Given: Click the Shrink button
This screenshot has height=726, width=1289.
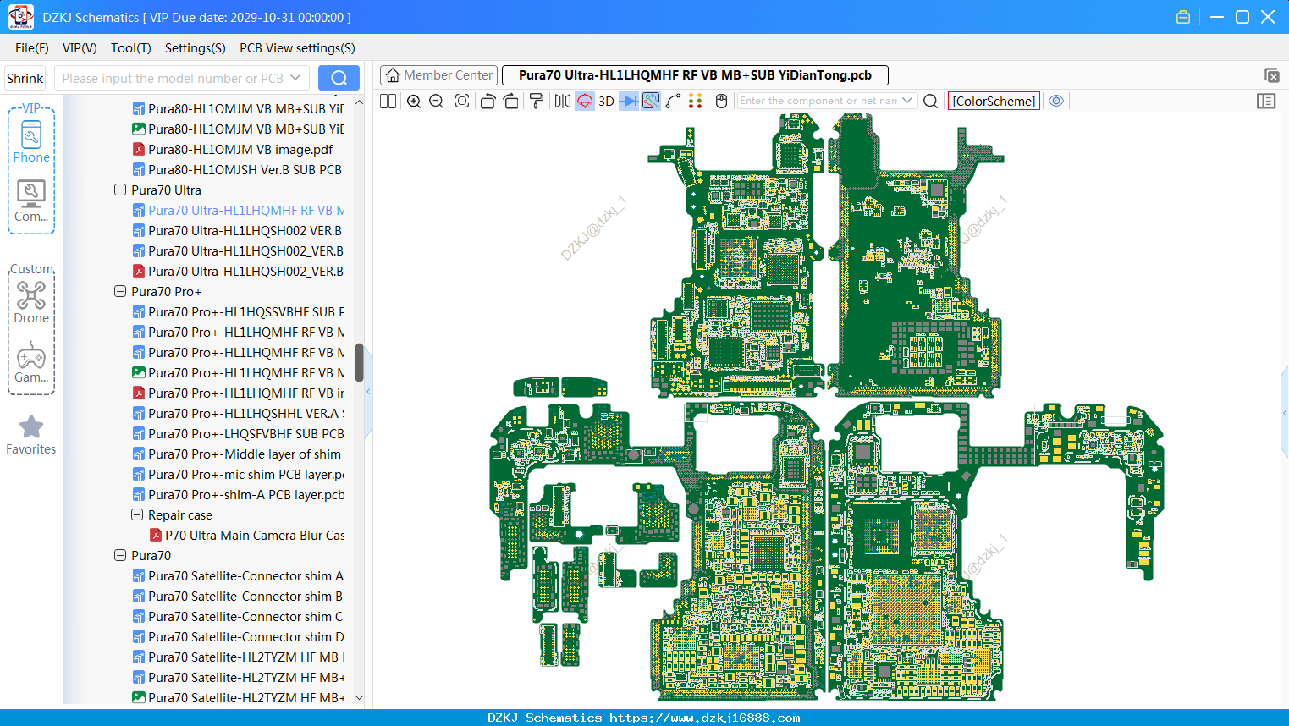Looking at the screenshot, I should (x=25, y=78).
